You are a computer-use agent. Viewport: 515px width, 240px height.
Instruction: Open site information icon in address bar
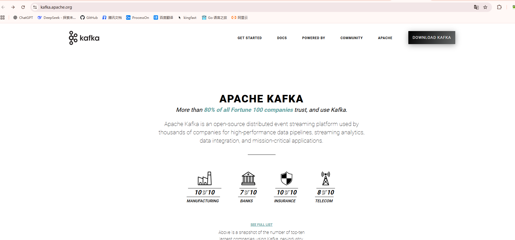click(x=35, y=7)
